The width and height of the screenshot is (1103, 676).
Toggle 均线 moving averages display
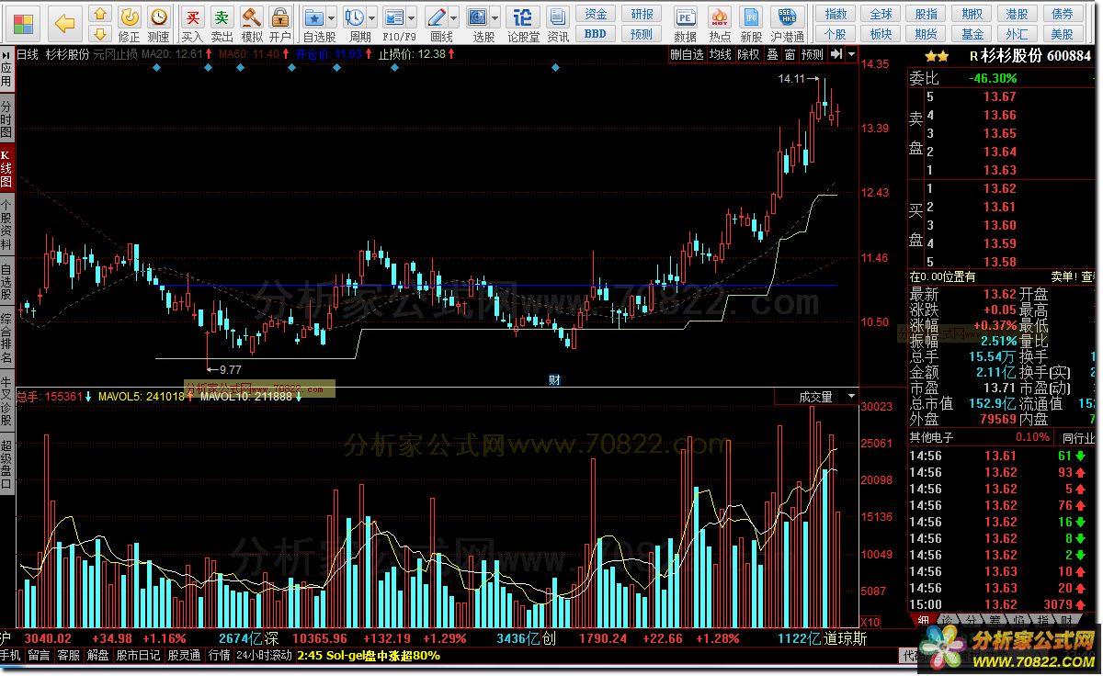click(x=720, y=54)
